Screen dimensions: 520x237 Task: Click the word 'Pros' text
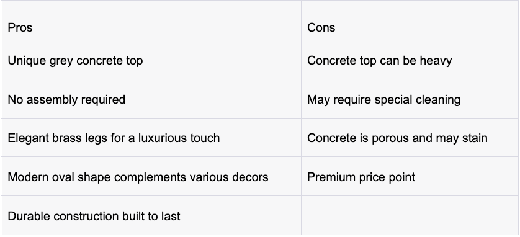pos(20,27)
